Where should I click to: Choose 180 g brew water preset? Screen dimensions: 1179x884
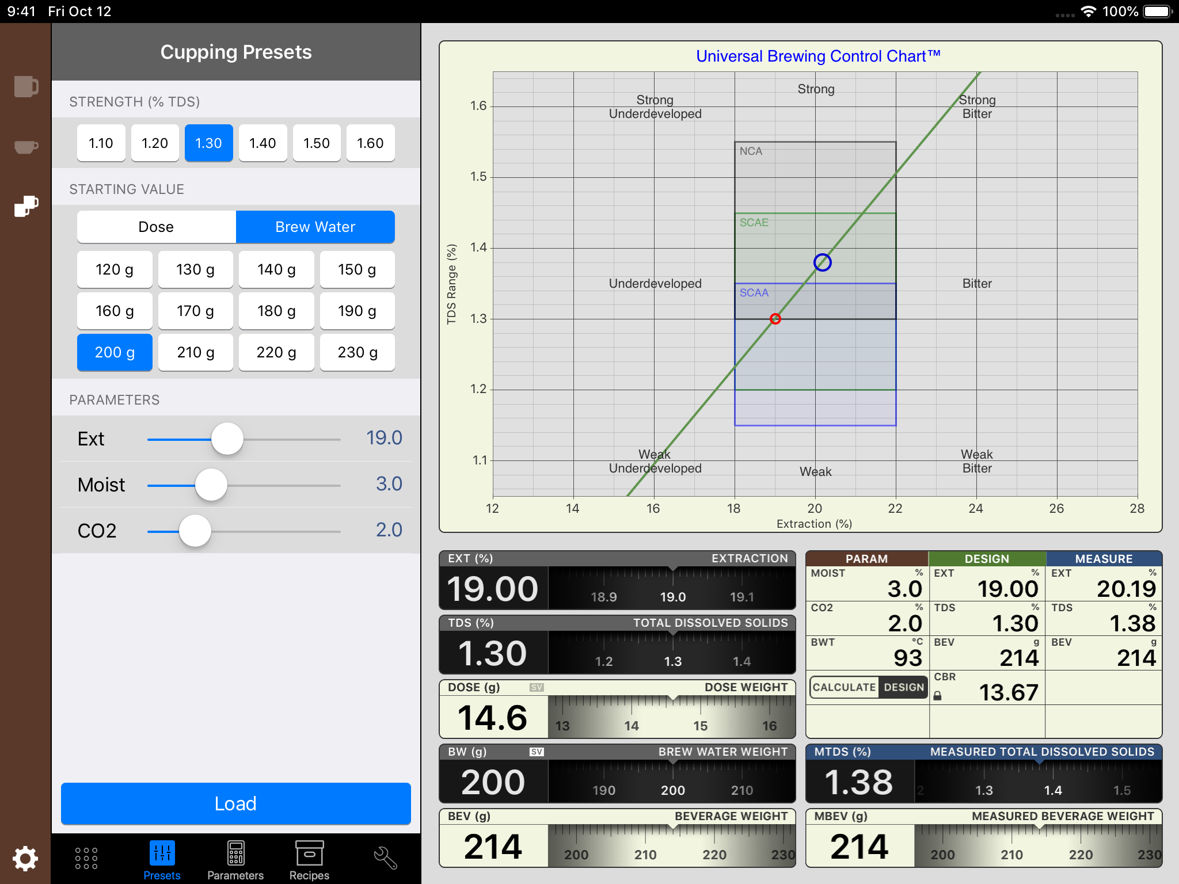pos(276,311)
